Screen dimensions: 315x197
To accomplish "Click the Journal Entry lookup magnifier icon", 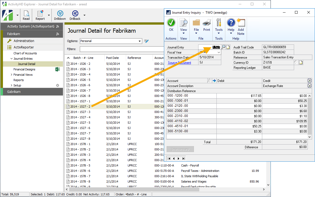I will 223,47.
